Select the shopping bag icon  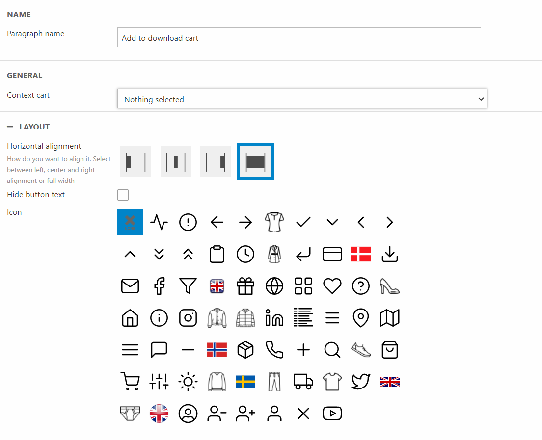390,350
